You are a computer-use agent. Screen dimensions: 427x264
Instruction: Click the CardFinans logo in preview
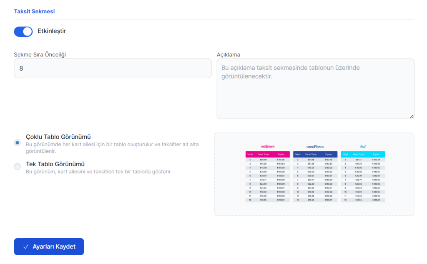[x=315, y=147]
